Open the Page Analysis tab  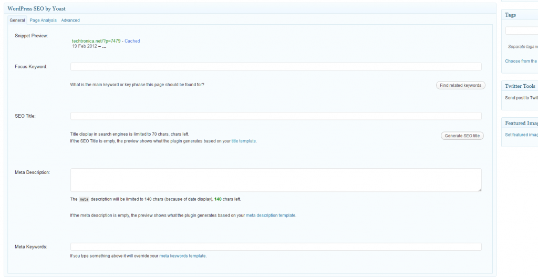click(43, 20)
